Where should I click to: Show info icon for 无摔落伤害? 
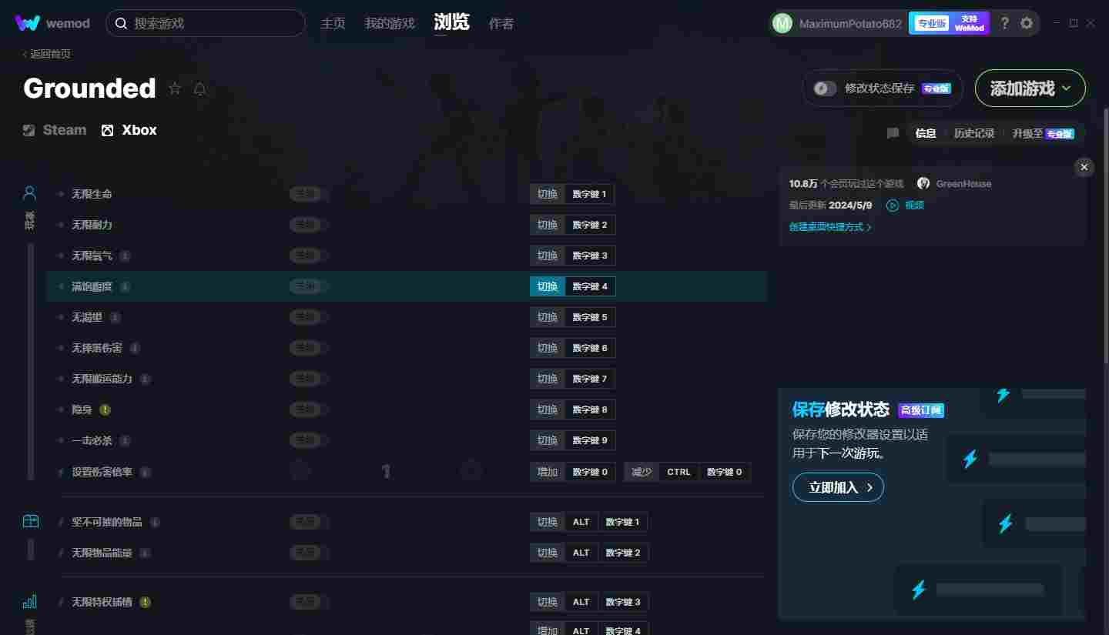click(x=135, y=348)
